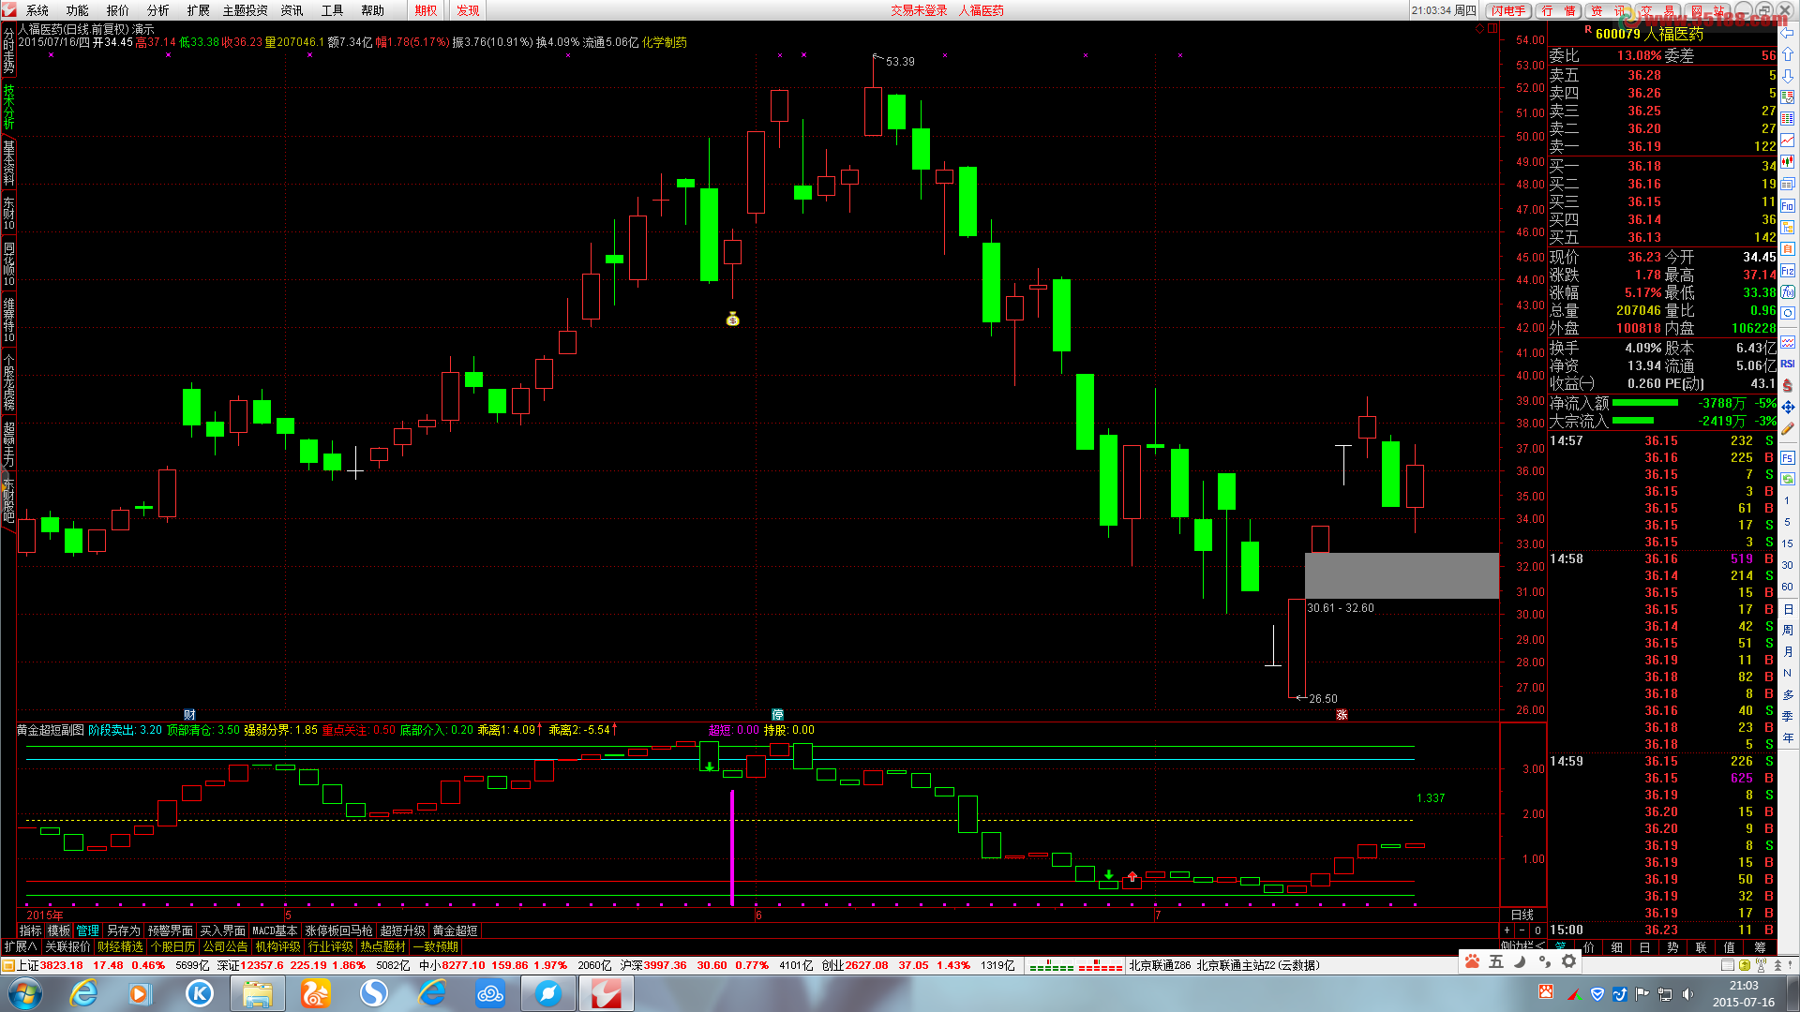Switch to the 个股龙虎榜 side tab
1800x1012 pixels.
pos(8,382)
